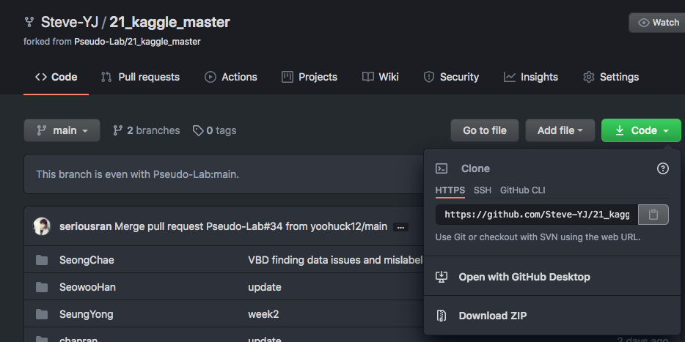Click the shield icon of Security tab
Viewport: 685px width, 342px height.
429,77
